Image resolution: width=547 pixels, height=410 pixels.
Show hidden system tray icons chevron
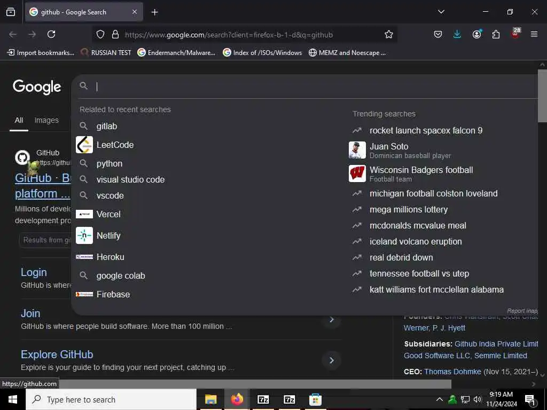coord(440,399)
